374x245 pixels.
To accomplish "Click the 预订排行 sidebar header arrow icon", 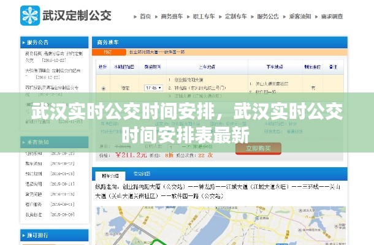I will tap(23, 234).
